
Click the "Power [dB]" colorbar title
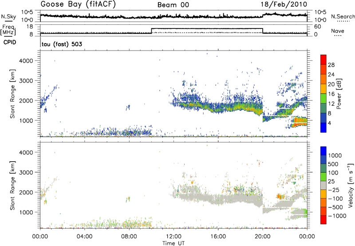tap(339, 94)
